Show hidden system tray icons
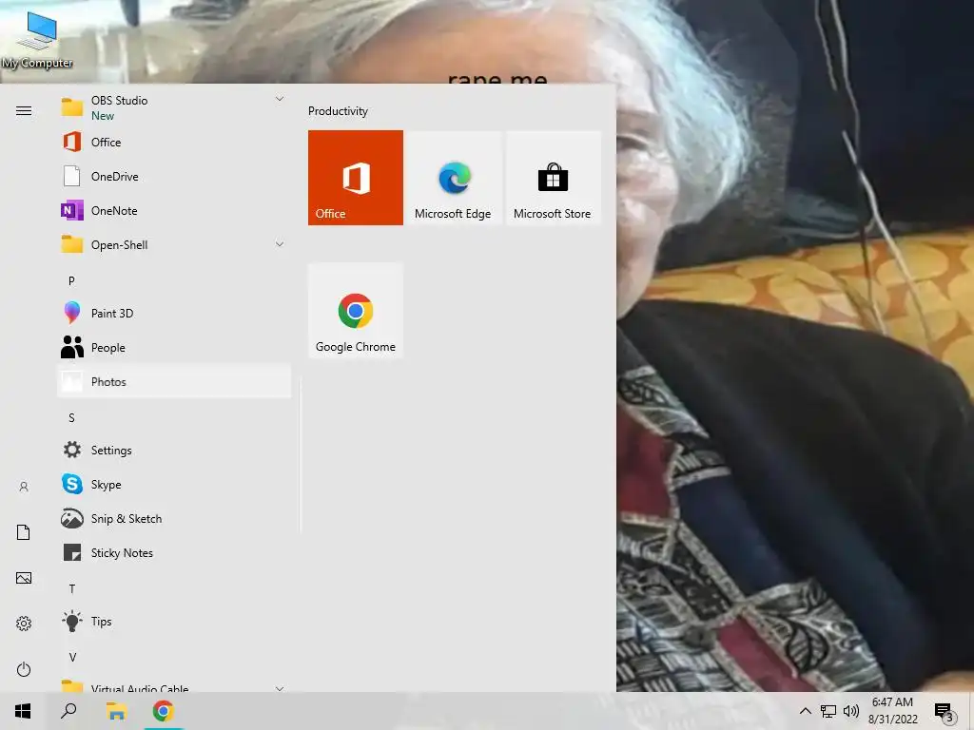 [805, 711]
